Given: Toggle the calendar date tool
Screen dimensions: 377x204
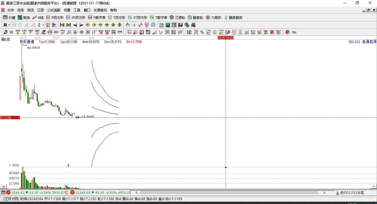Looking at the screenshot, I should click(161, 25).
